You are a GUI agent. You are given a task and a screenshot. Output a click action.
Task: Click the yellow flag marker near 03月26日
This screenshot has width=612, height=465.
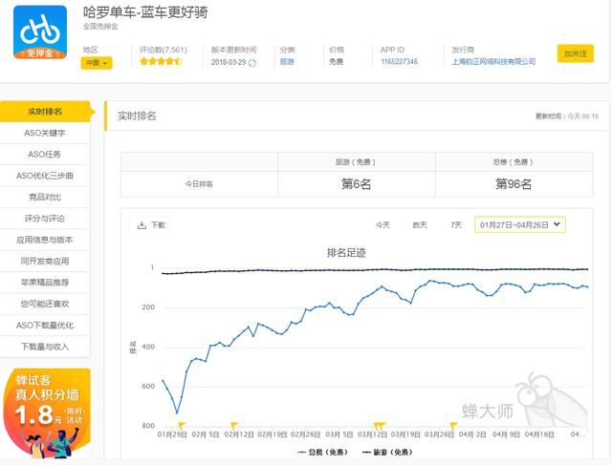[453, 425]
